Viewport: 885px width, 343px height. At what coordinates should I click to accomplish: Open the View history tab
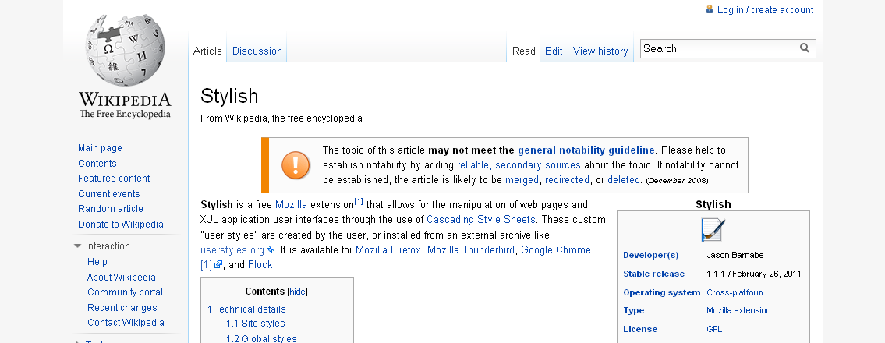pos(600,51)
